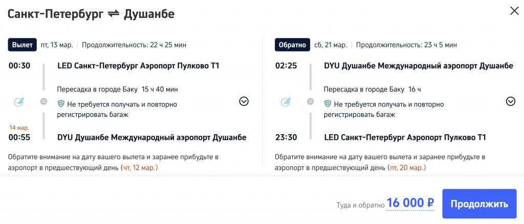Click the return arrival time 23:30

286,137
